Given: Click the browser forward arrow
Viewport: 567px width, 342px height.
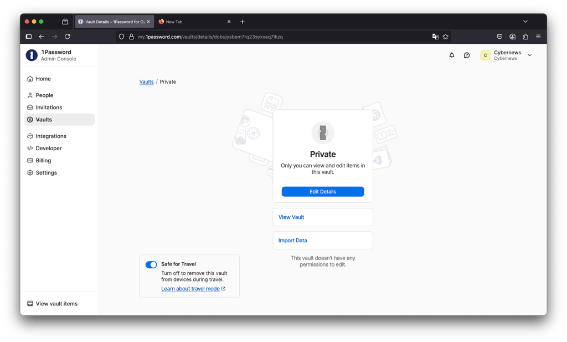Looking at the screenshot, I should pos(54,37).
